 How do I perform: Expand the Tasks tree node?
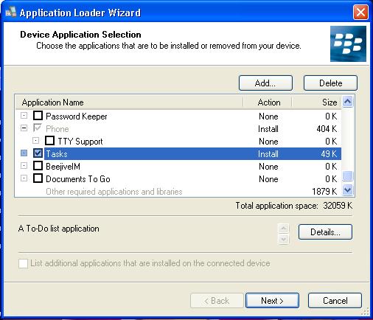pos(24,153)
